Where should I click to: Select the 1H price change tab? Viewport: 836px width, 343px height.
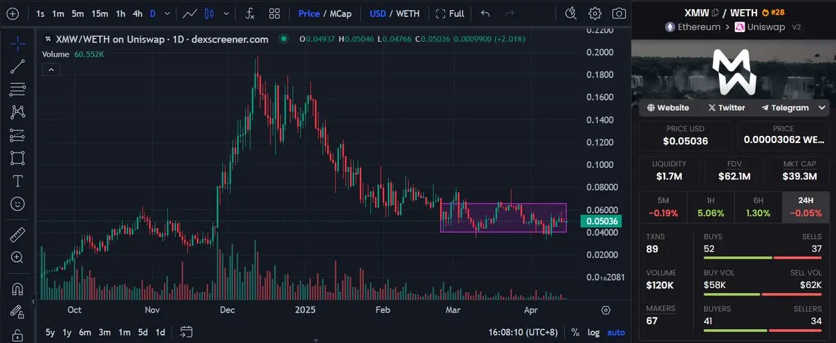point(710,207)
